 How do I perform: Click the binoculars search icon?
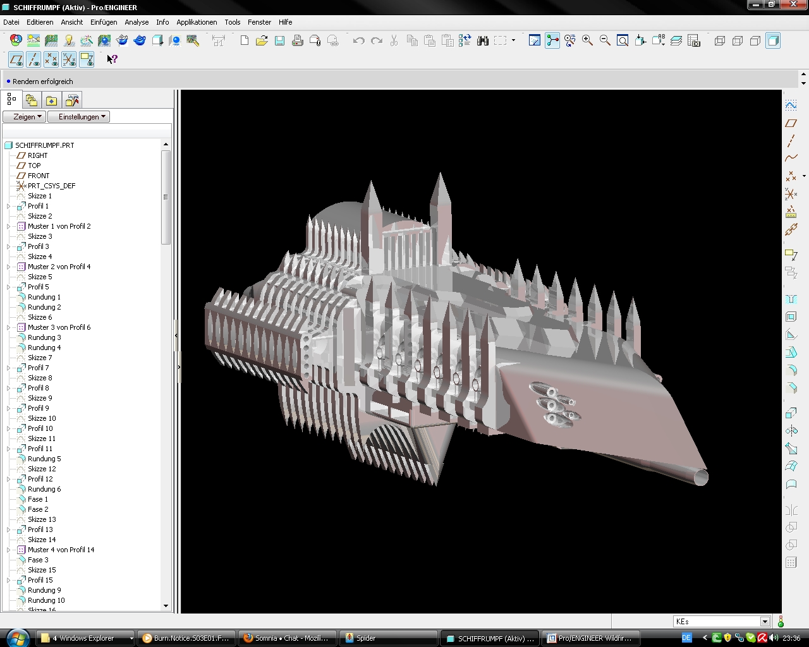483,41
